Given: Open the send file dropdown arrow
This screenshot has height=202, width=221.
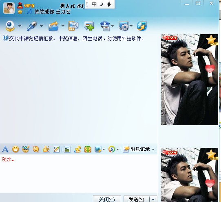Looking at the screenshot, I should pyautogui.click(x=63, y=26).
